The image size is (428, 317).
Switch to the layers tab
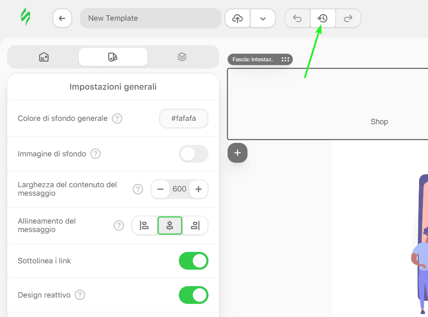click(x=182, y=57)
